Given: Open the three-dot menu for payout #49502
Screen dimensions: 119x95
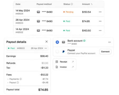Looking at the screenshot, I should [100, 31].
